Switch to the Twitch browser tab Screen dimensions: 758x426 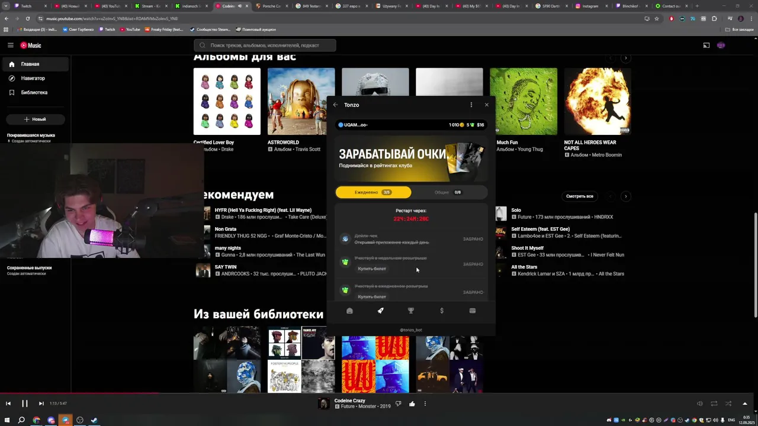pos(30,6)
